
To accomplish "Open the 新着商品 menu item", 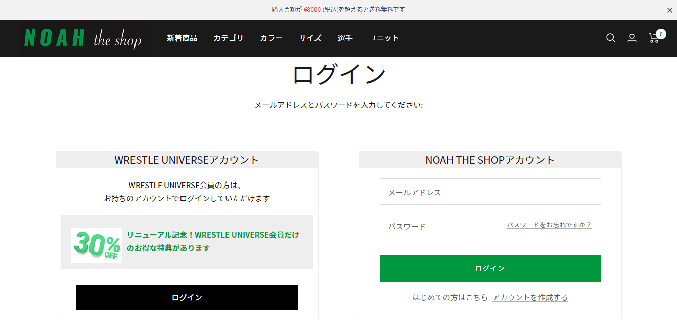I will click(182, 38).
